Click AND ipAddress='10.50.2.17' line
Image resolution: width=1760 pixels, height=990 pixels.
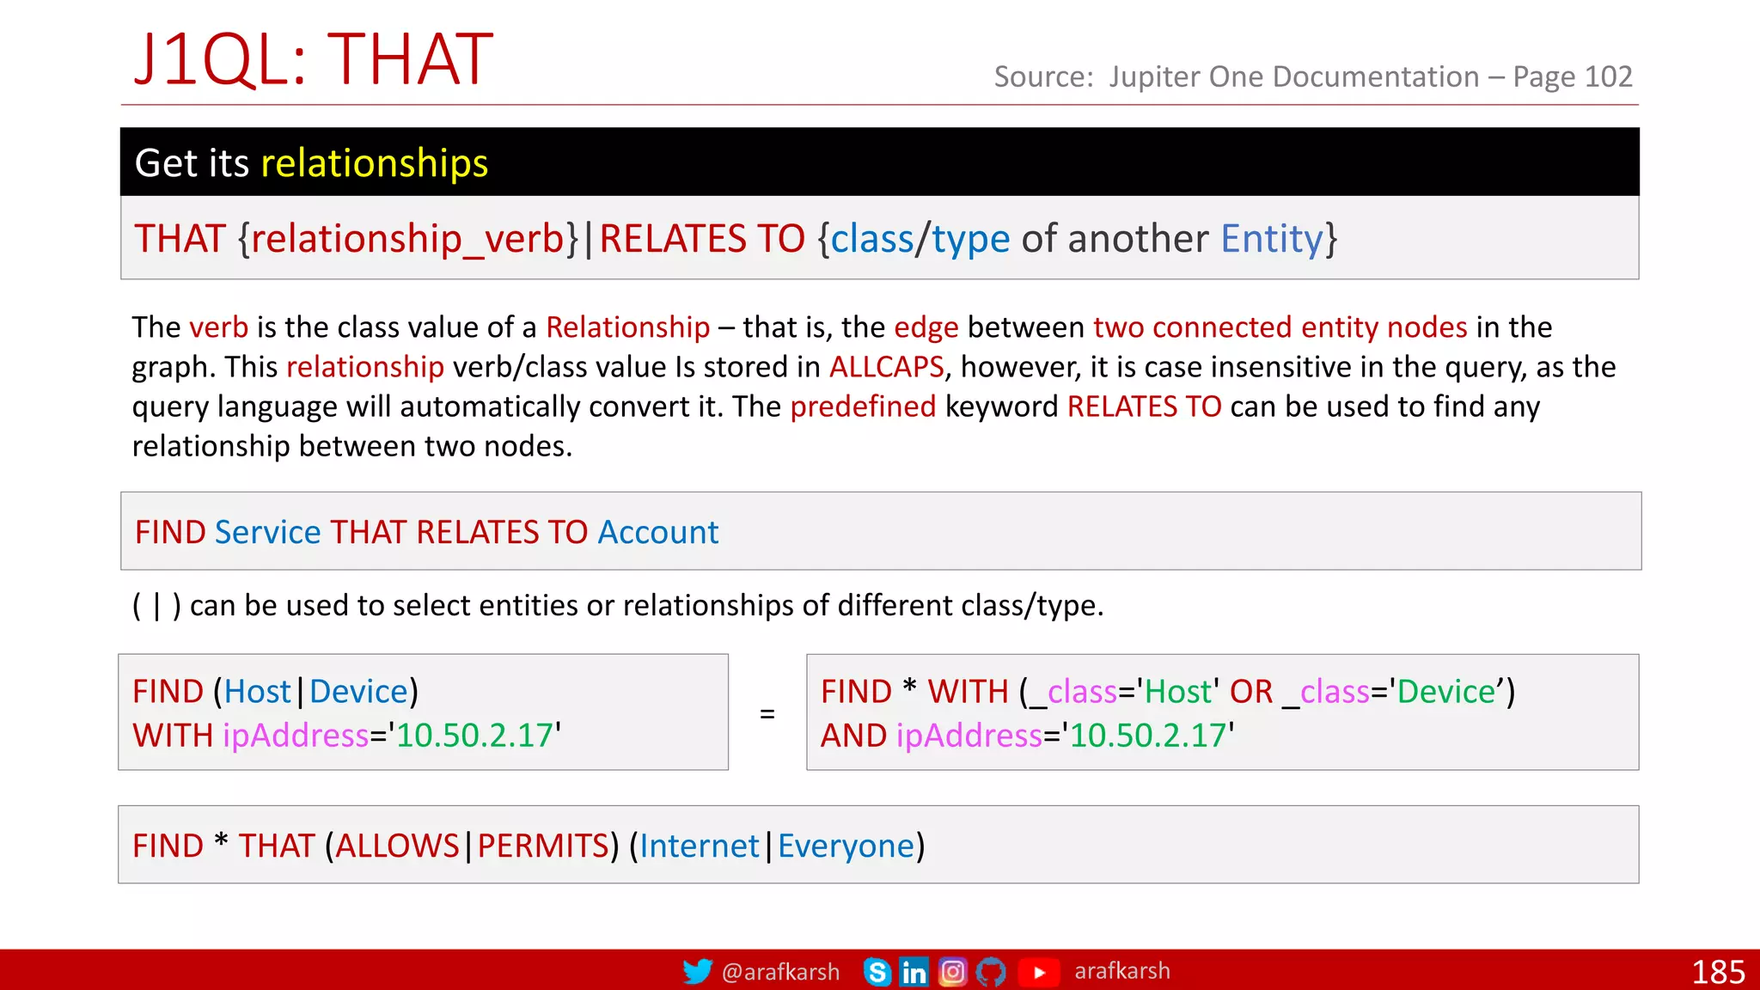[x=1027, y=736]
